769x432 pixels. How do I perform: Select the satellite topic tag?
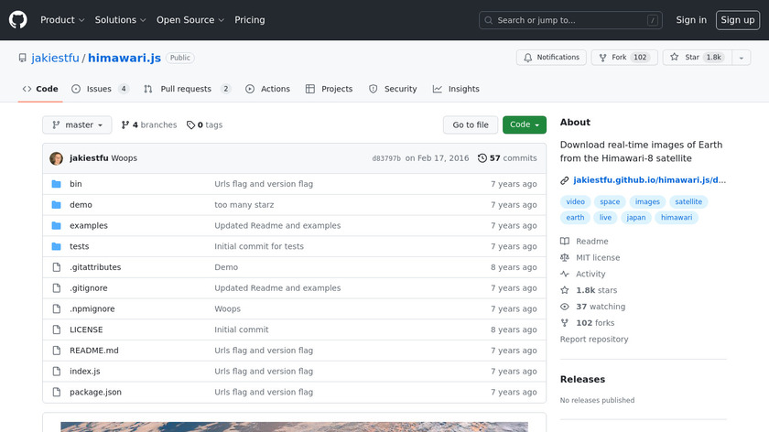click(x=688, y=202)
